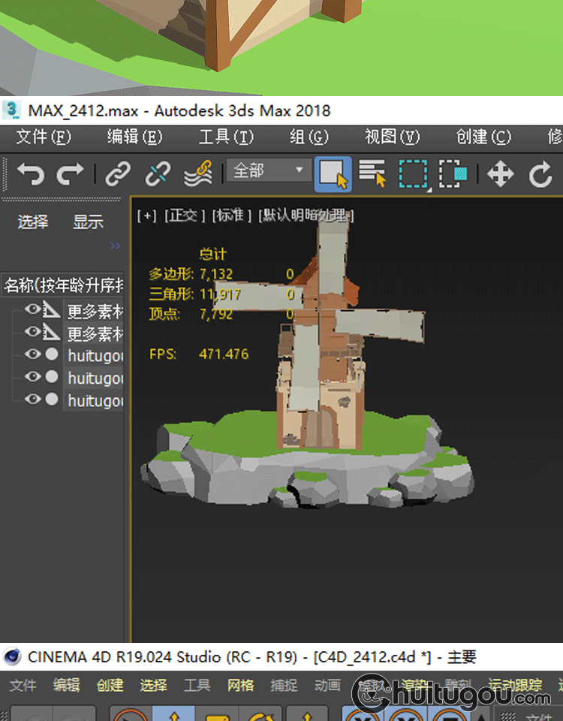Open the 动画 menu in Cinema 4D
Image resolution: width=563 pixels, height=721 pixels.
coord(328,685)
